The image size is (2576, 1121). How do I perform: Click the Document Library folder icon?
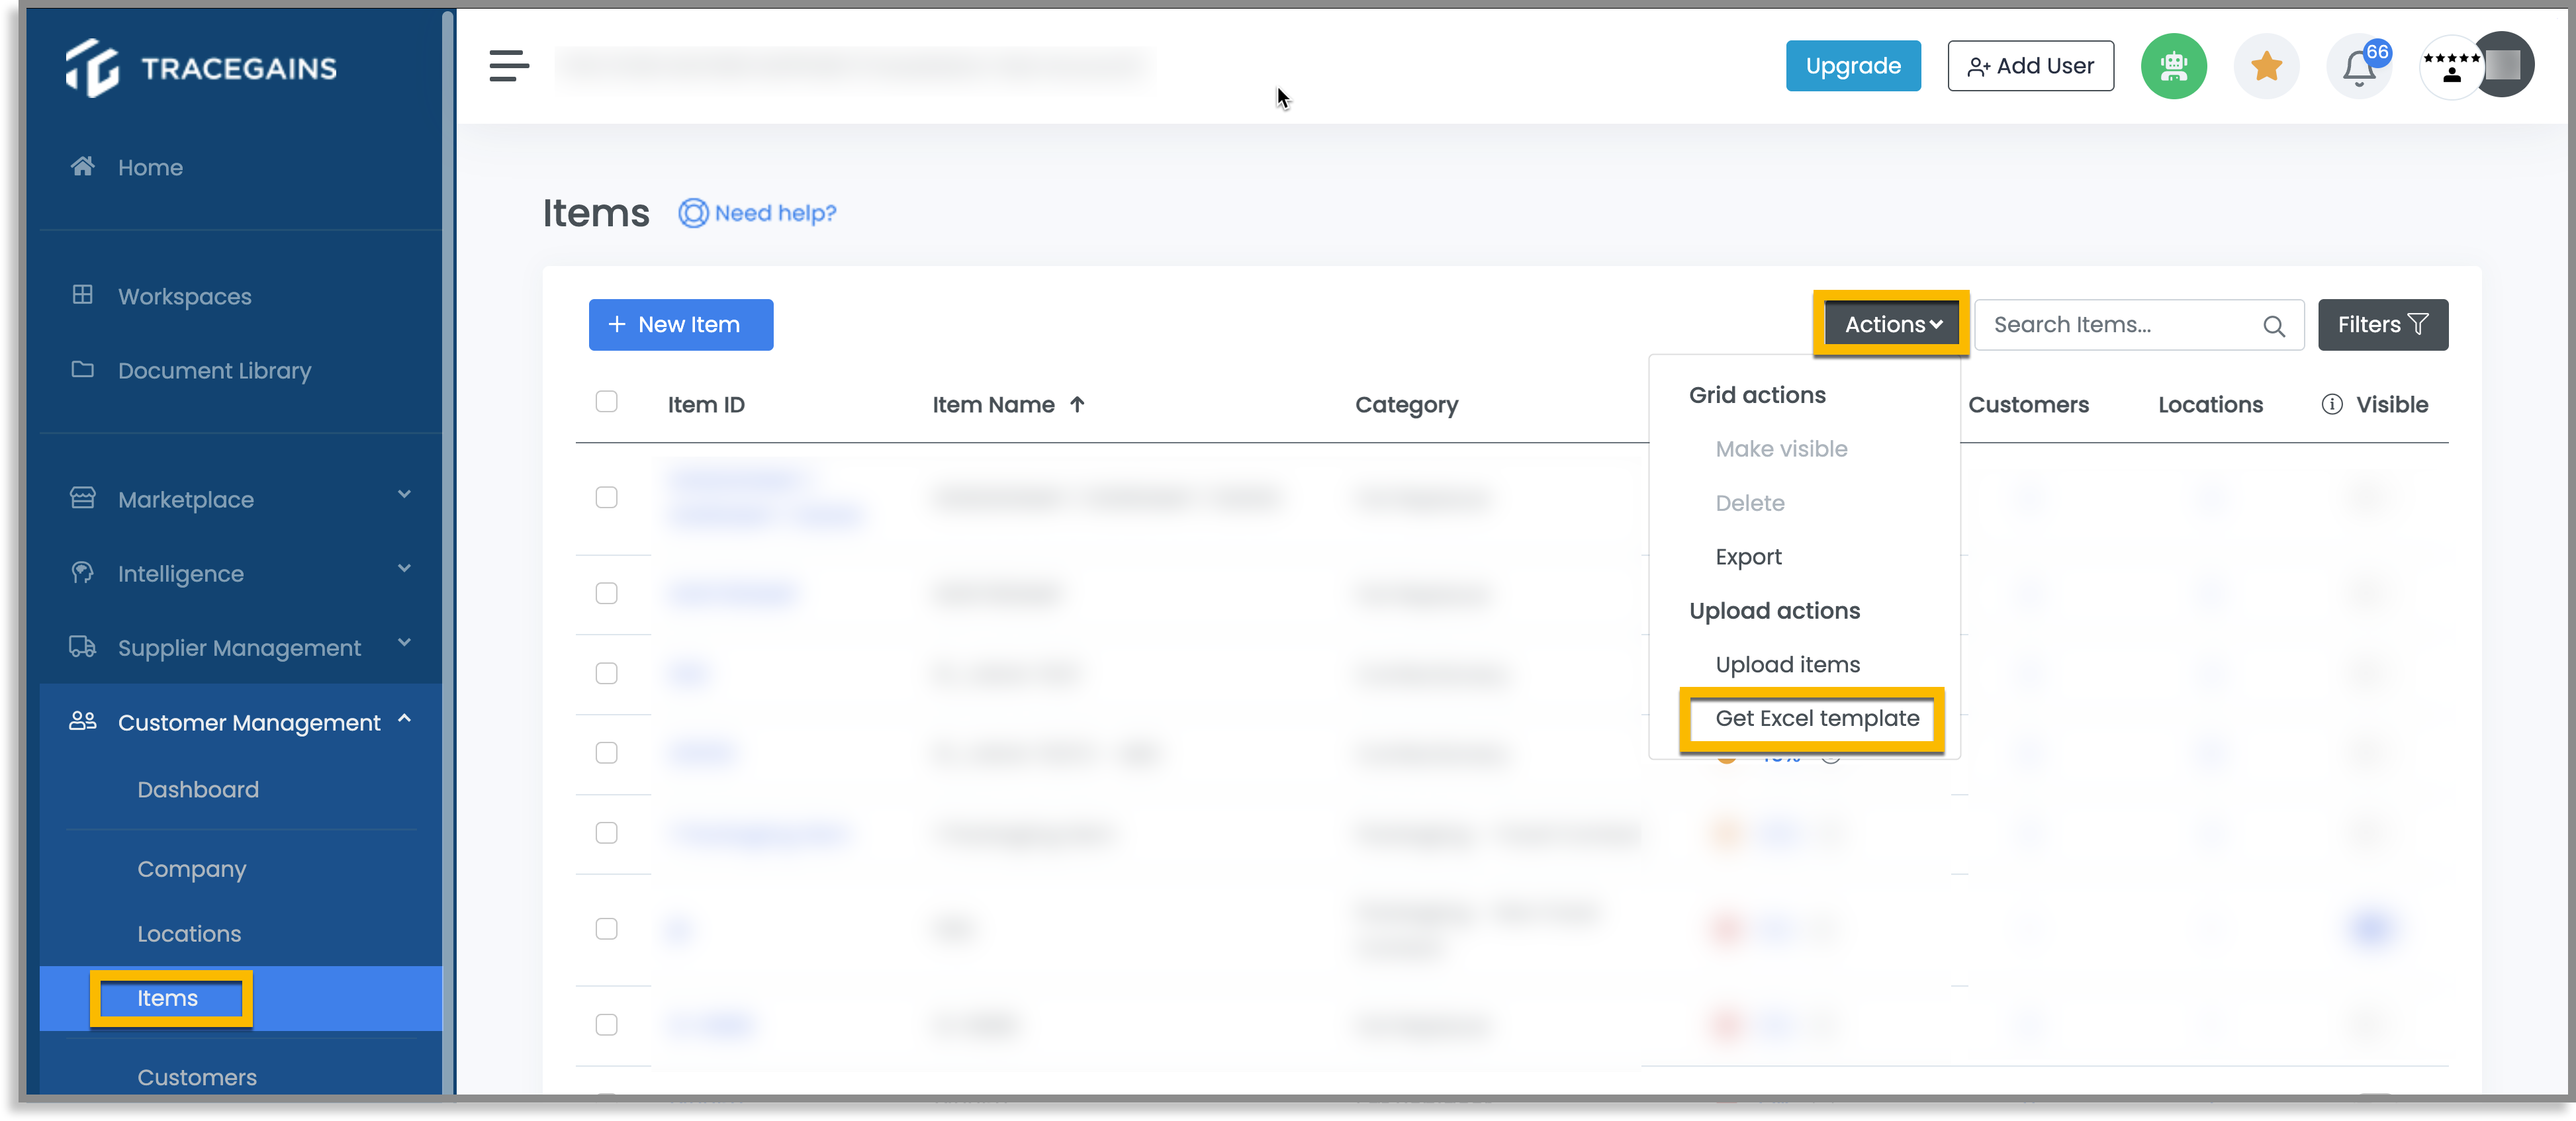[x=82, y=369]
